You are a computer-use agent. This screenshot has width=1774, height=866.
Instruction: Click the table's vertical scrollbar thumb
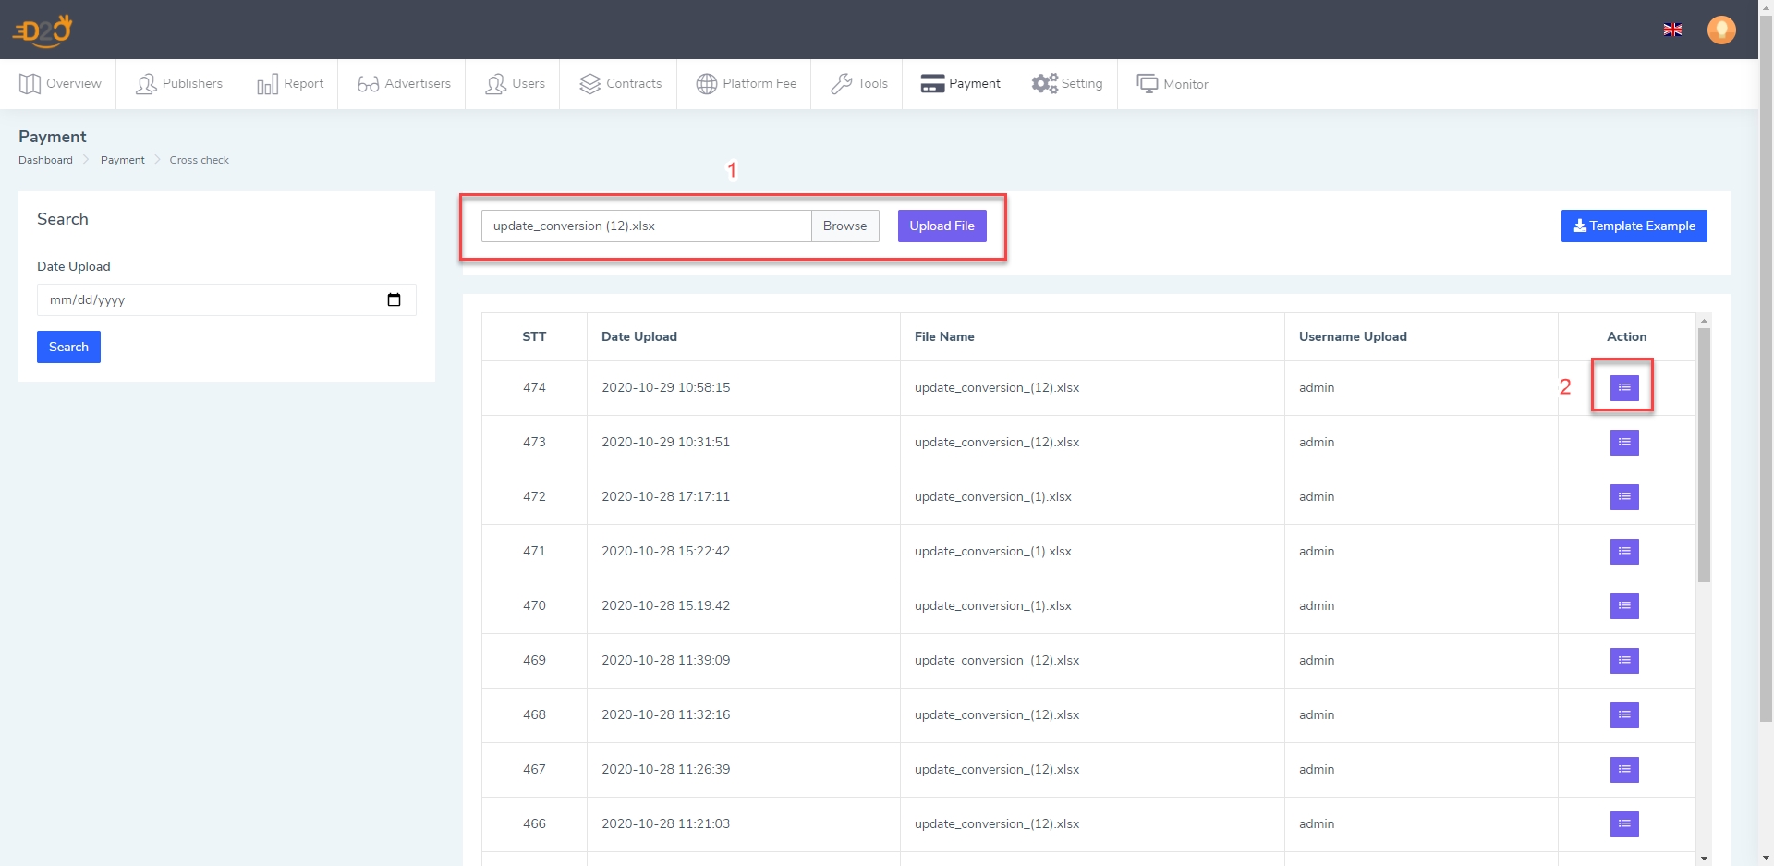coord(1704,453)
